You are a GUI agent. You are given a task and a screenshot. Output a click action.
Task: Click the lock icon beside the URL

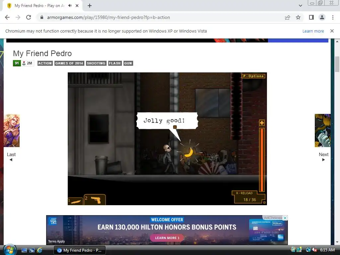(x=42, y=17)
